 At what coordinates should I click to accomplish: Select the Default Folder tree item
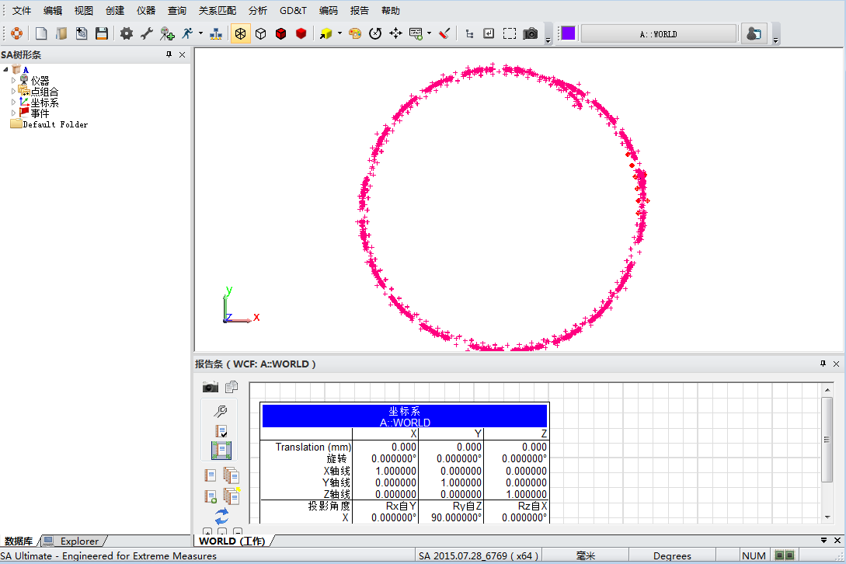(54, 124)
